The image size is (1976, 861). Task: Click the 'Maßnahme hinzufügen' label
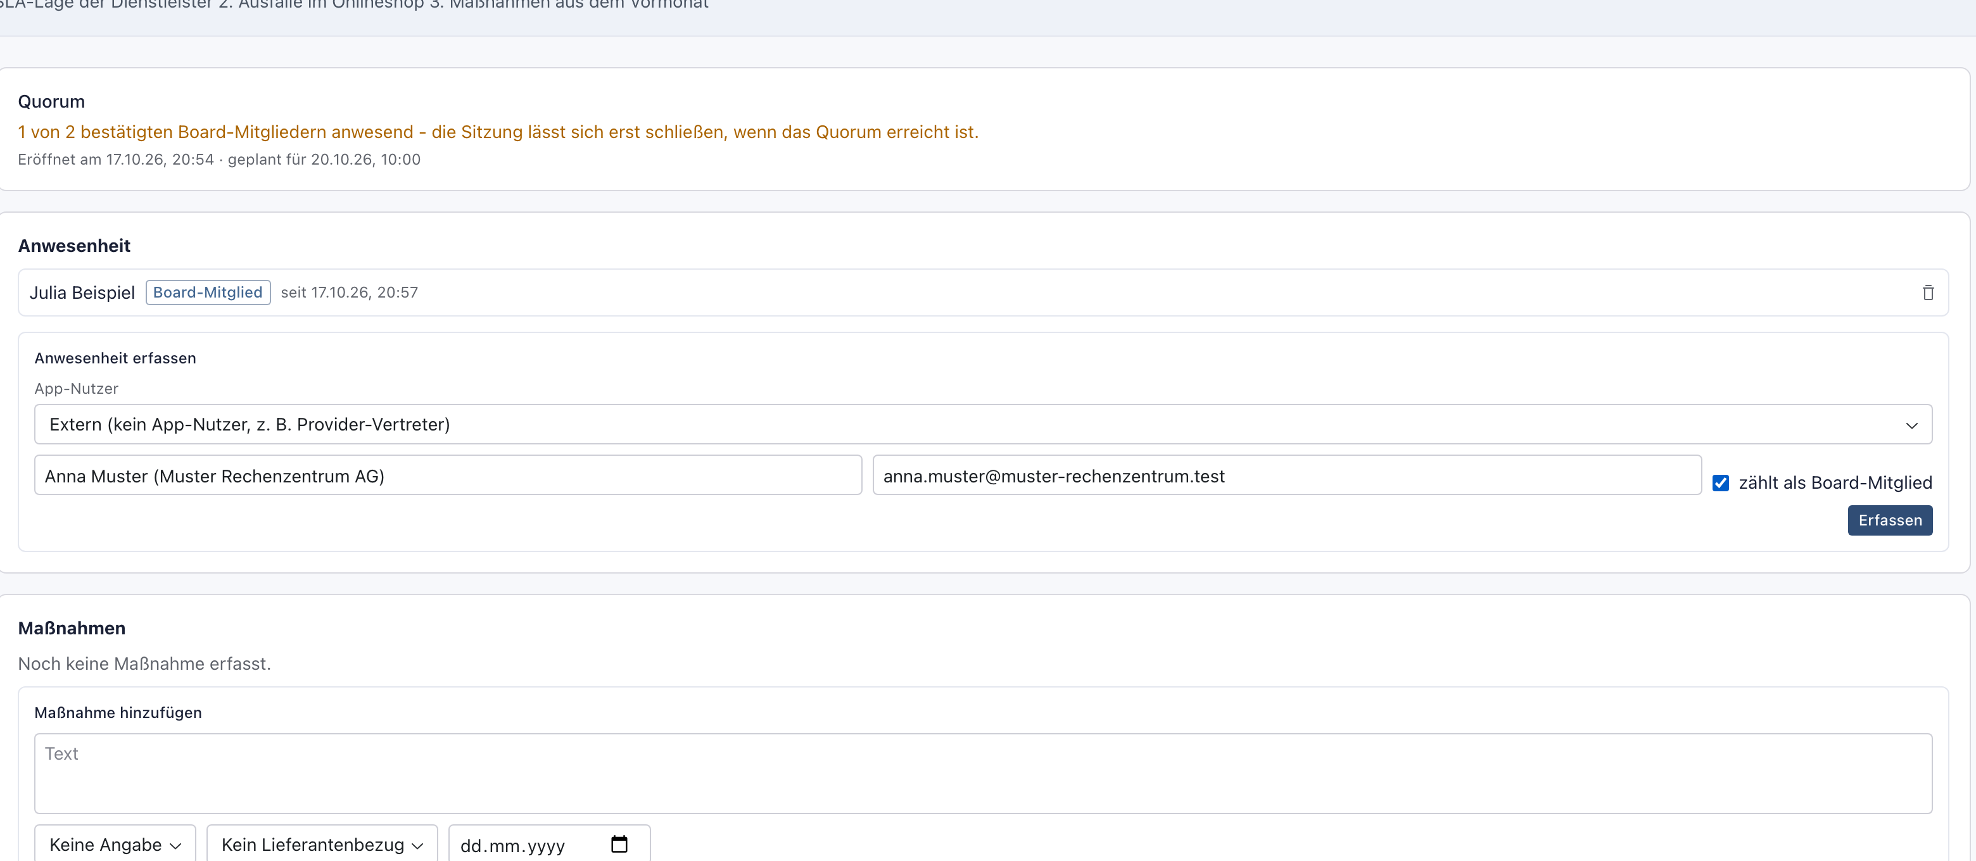[x=118, y=712]
